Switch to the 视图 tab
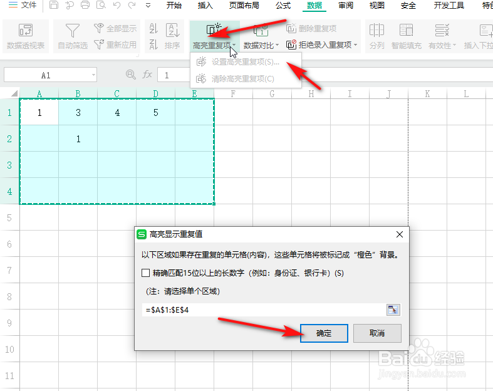This screenshot has width=493, height=391. pyautogui.click(x=376, y=6)
